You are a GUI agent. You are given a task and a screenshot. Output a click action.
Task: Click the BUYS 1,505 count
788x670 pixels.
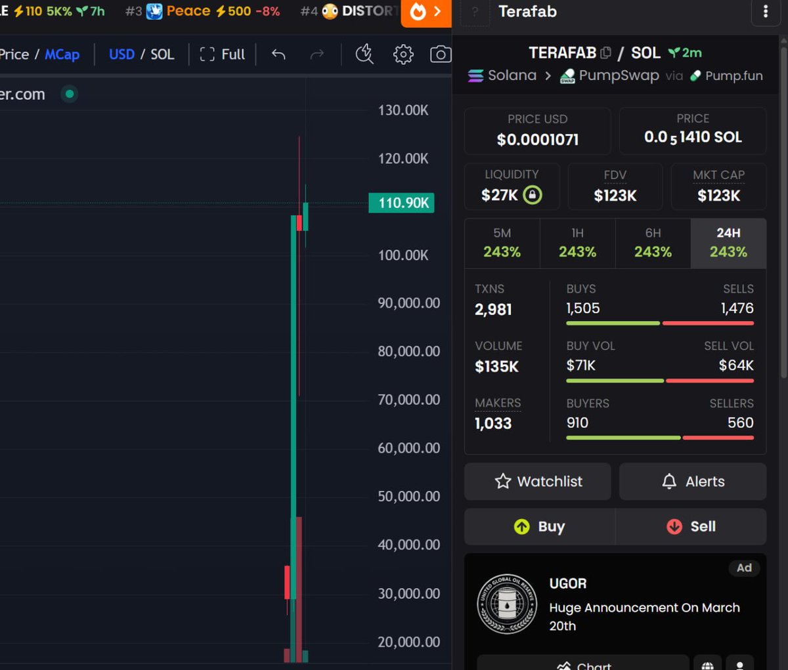(x=583, y=308)
